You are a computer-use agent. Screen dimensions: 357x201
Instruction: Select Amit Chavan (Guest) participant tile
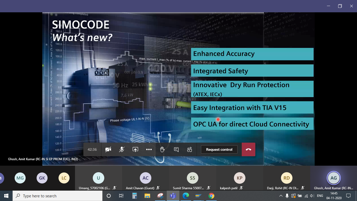coord(146,178)
